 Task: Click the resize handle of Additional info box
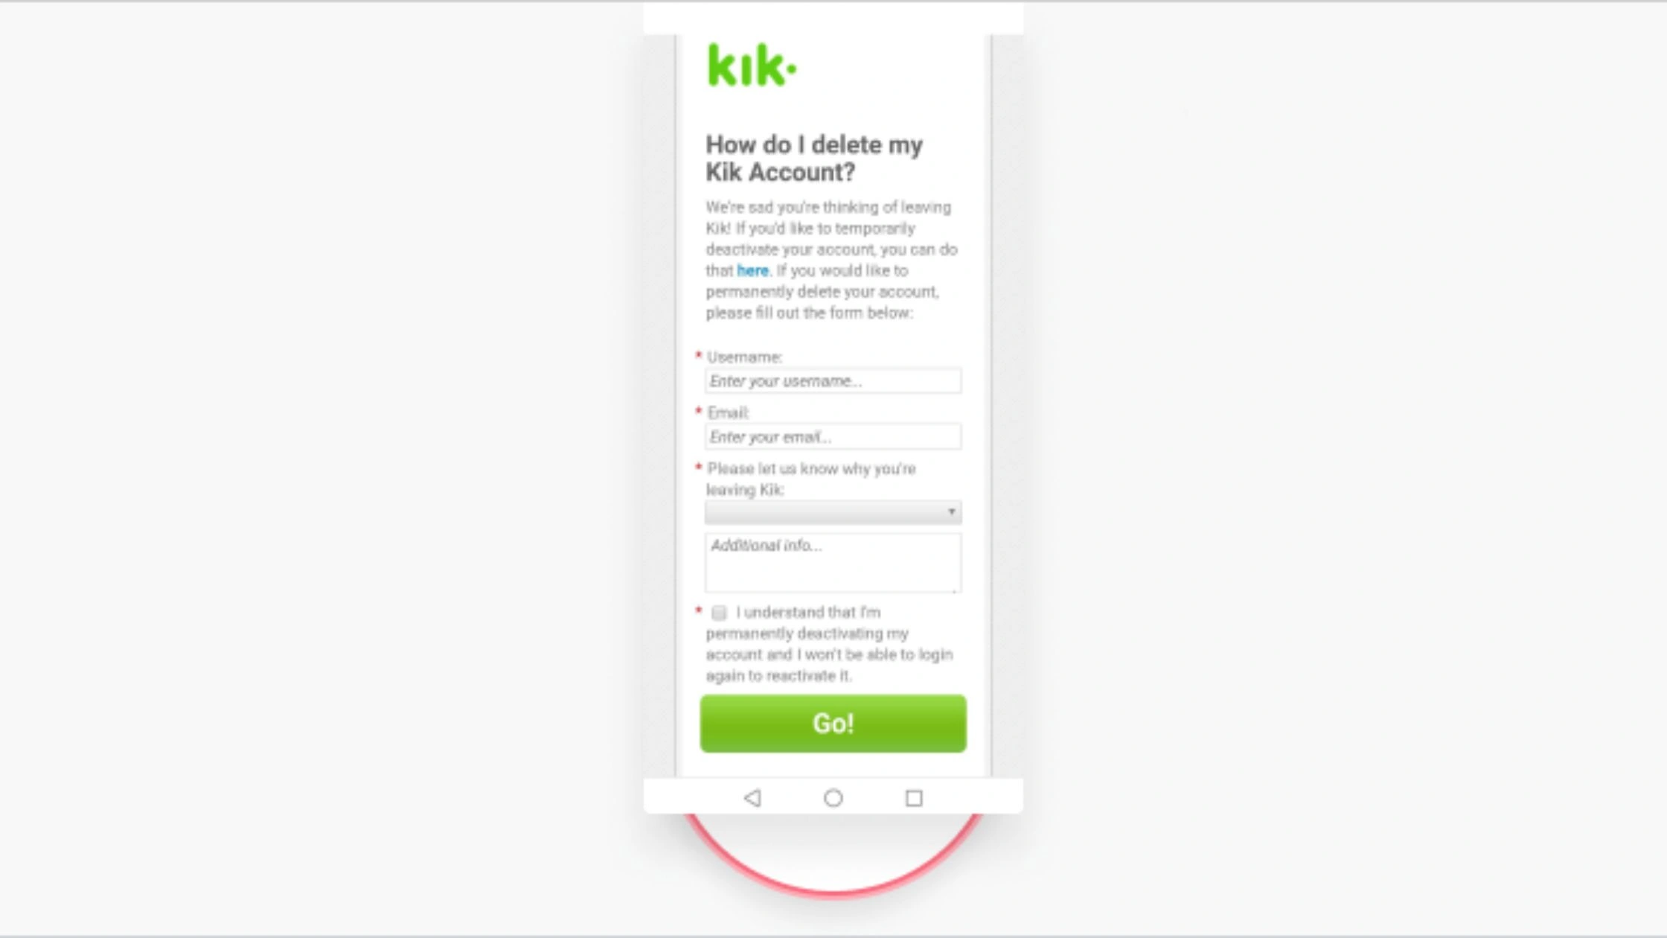coord(955,589)
